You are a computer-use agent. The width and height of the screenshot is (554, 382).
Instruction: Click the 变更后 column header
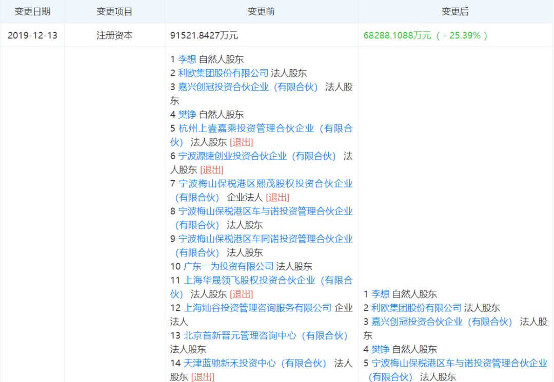tap(455, 12)
